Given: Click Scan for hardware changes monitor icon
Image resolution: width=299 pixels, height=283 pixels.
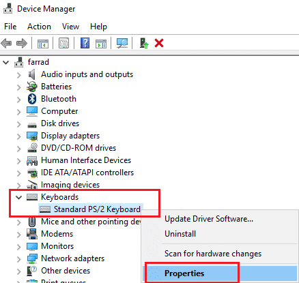Looking at the screenshot, I should click(x=122, y=43).
